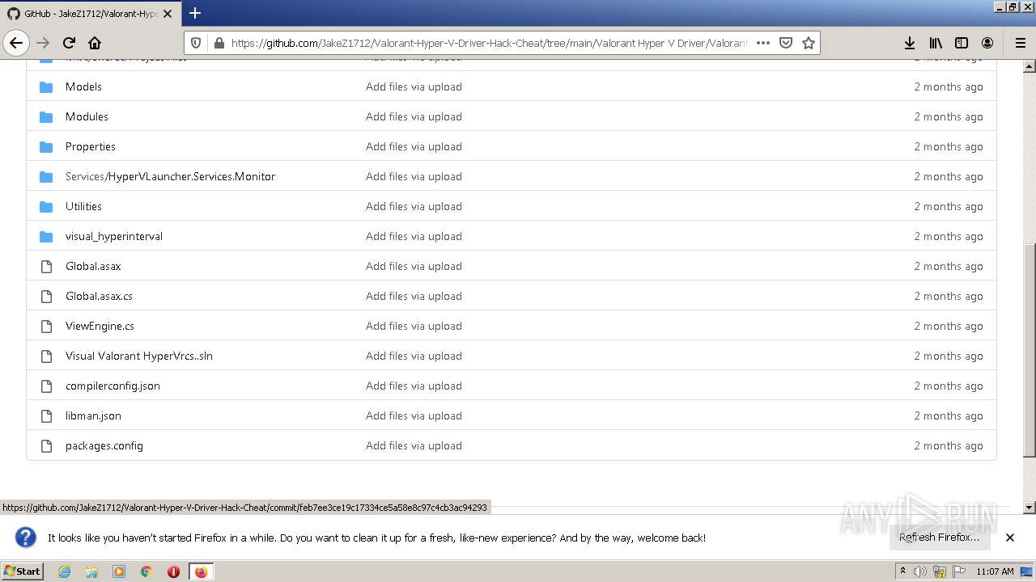Viewport: 1036px width, 582px height.
Task: Click the 11:07 AM system clock
Action: pos(995,571)
